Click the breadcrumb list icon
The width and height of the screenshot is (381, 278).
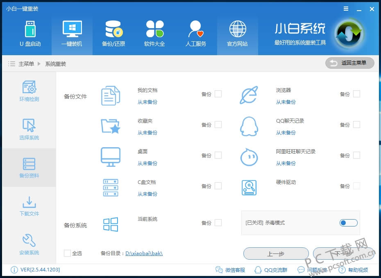[x=11, y=64]
